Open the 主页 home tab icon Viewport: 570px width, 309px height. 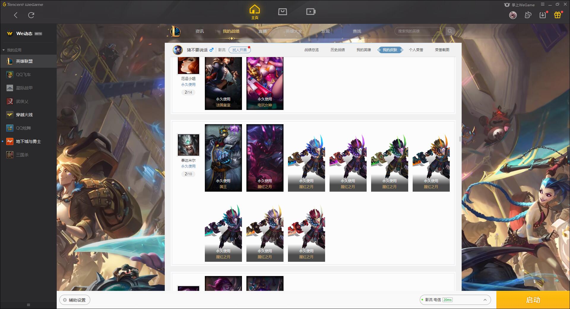[254, 12]
